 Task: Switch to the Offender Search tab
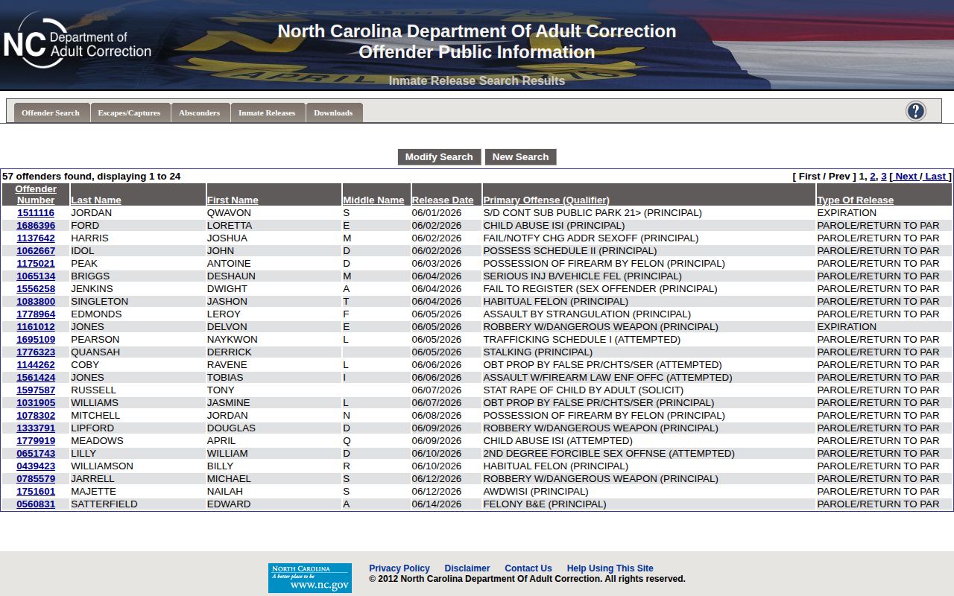(x=51, y=112)
